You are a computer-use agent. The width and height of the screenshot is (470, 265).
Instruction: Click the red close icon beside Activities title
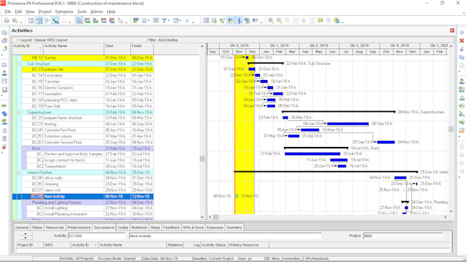[452, 30]
